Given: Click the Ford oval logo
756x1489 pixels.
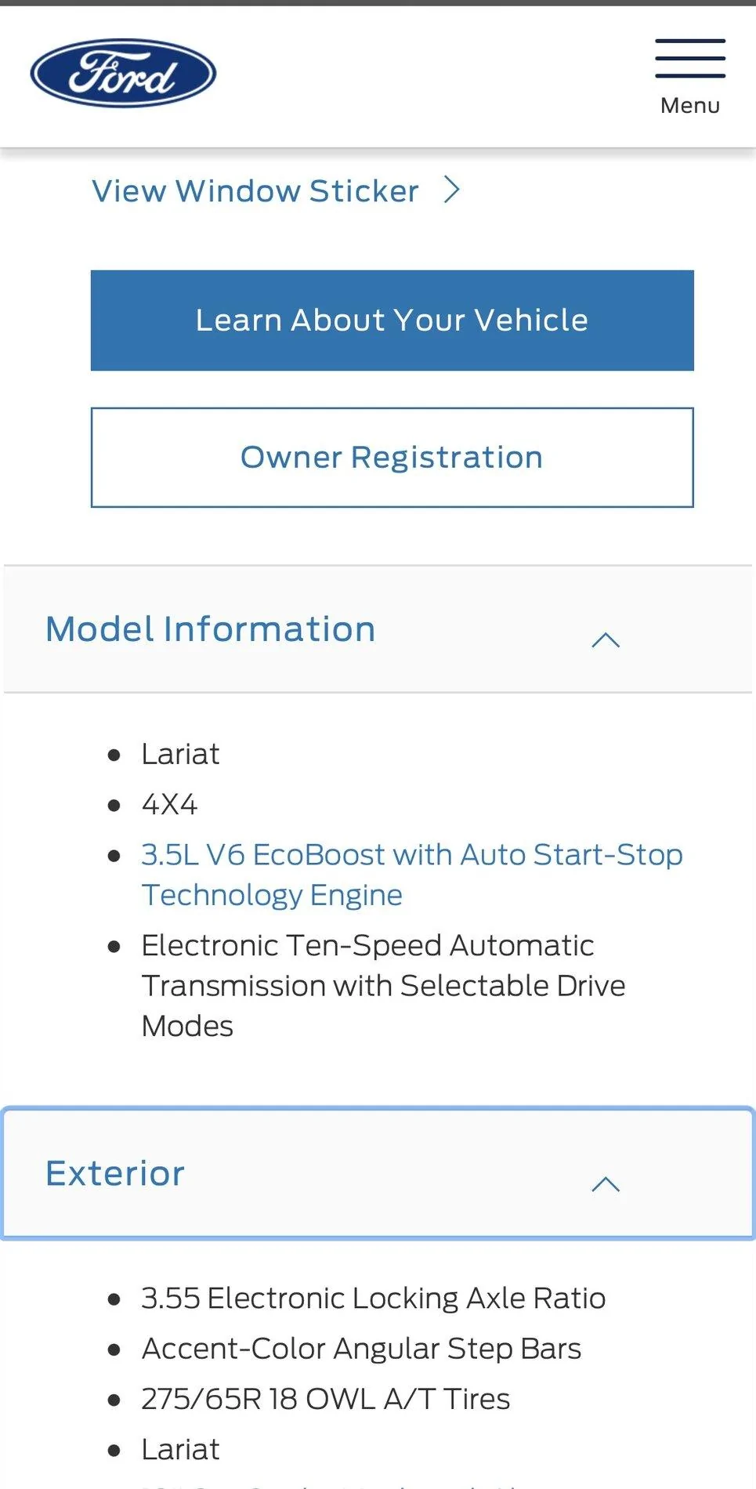Looking at the screenshot, I should point(122,72).
